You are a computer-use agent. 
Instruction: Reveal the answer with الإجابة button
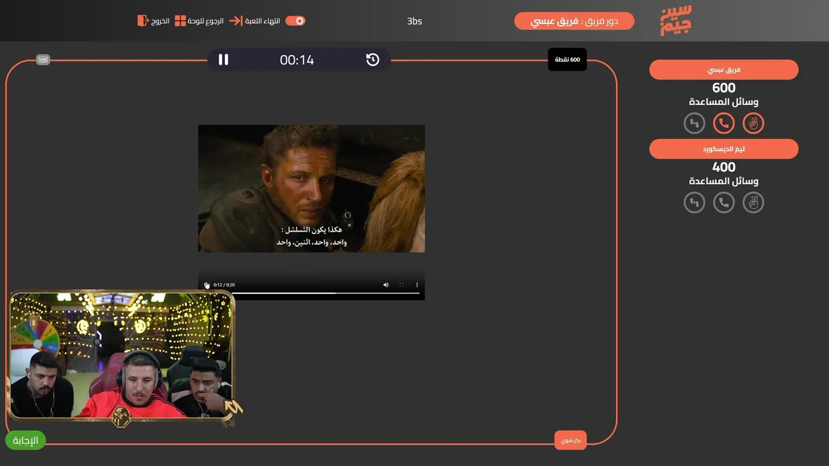pos(26,441)
